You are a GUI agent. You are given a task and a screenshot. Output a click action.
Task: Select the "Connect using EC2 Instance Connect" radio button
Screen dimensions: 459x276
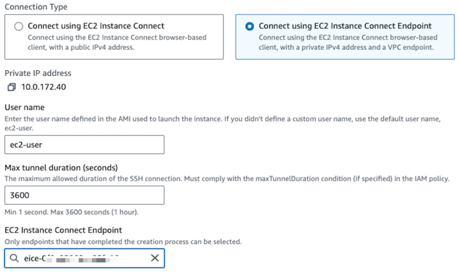(19, 26)
